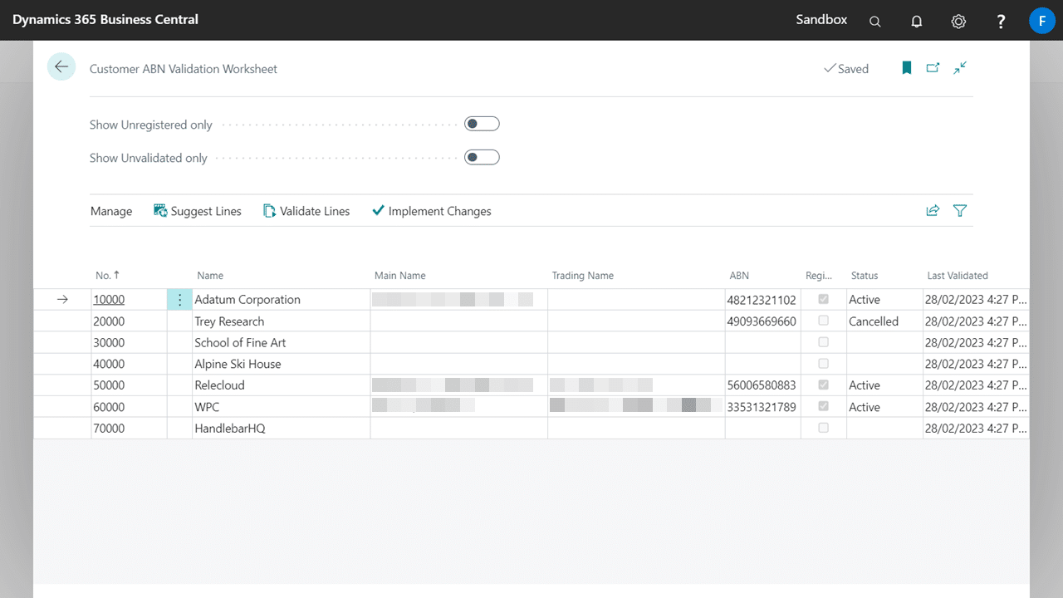This screenshot has height=598, width=1063.
Task: Open the search magnifier in header
Action: pos(874,22)
